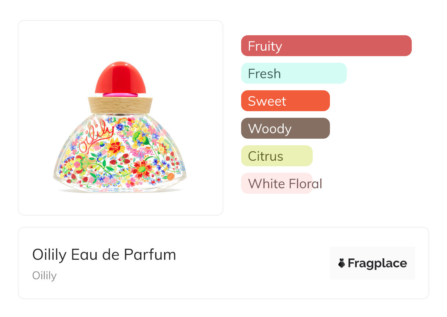Click the orange Sweet accord bar
The width and height of the screenshot is (447, 317).
coord(285,101)
